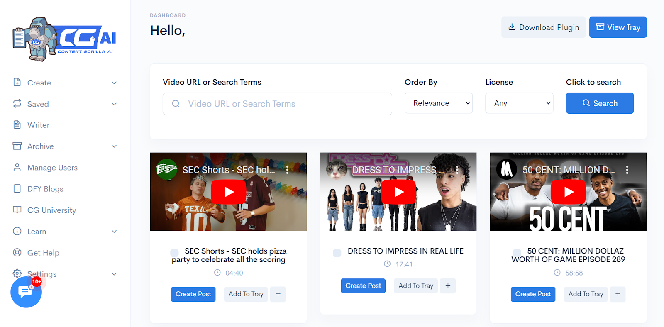Click the Settings gear icon
The image size is (664, 327).
(17, 273)
